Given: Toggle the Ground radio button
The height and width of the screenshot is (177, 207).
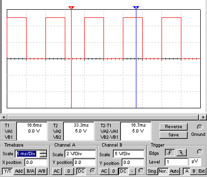Looking at the screenshot, I should [200, 127].
